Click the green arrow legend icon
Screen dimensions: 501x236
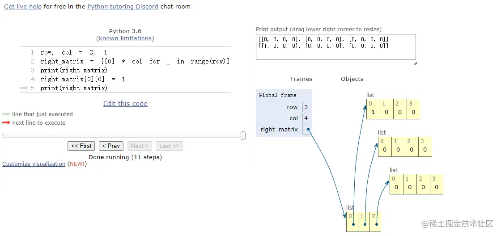(x=6, y=114)
